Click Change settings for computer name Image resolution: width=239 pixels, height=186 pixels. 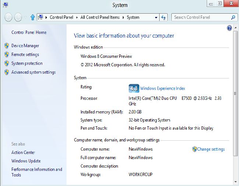click(x=211, y=149)
